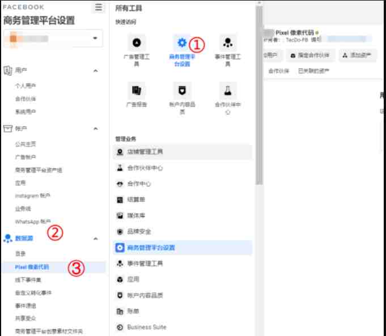Open Business Suite from the tools list
This screenshot has height=336, width=386.
(183, 327)
